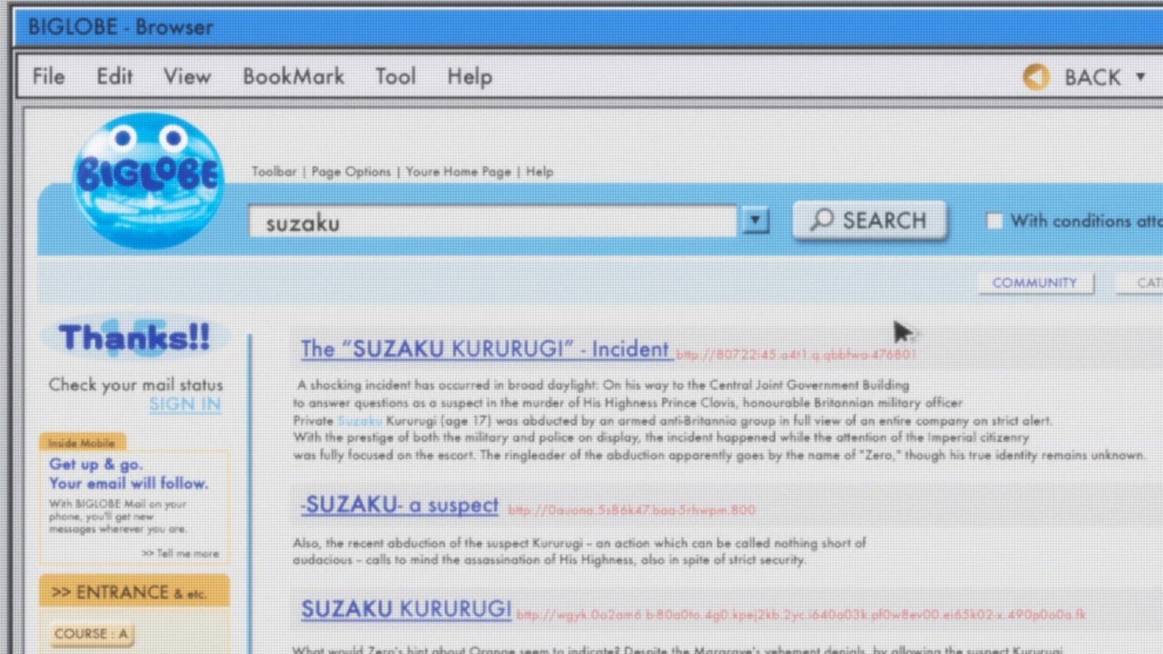Image resolution: width=1163 pixels, height=654 pixels.
Task: Click the orange BACK arrow icon
Action: (1036, 77)
